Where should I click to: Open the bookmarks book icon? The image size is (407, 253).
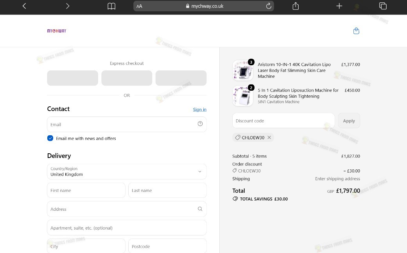coord(111,6)
